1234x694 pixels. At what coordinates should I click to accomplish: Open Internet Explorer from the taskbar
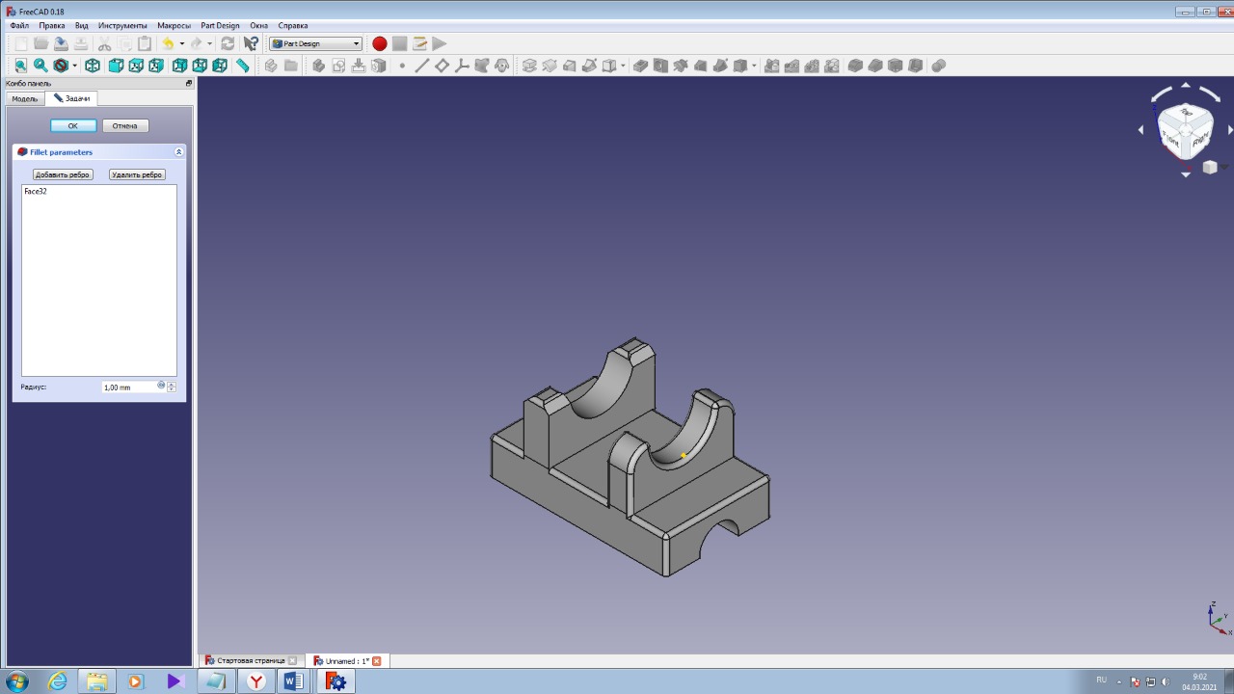coord(58,681)
